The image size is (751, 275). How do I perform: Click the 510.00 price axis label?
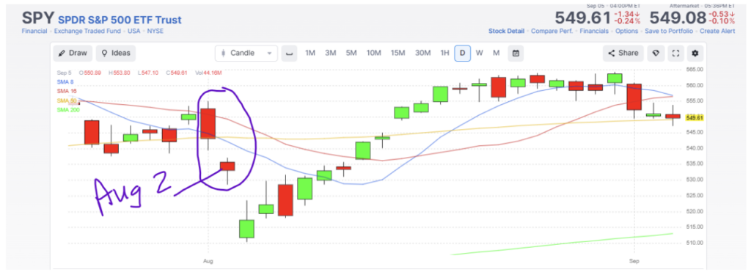[694, 243]
